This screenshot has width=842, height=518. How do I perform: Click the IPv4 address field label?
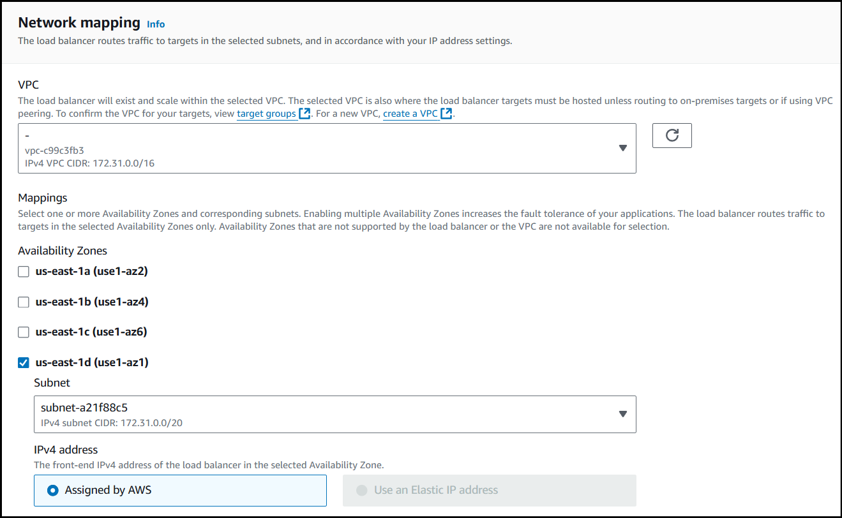pyautogui.click(x=66, y=450)
